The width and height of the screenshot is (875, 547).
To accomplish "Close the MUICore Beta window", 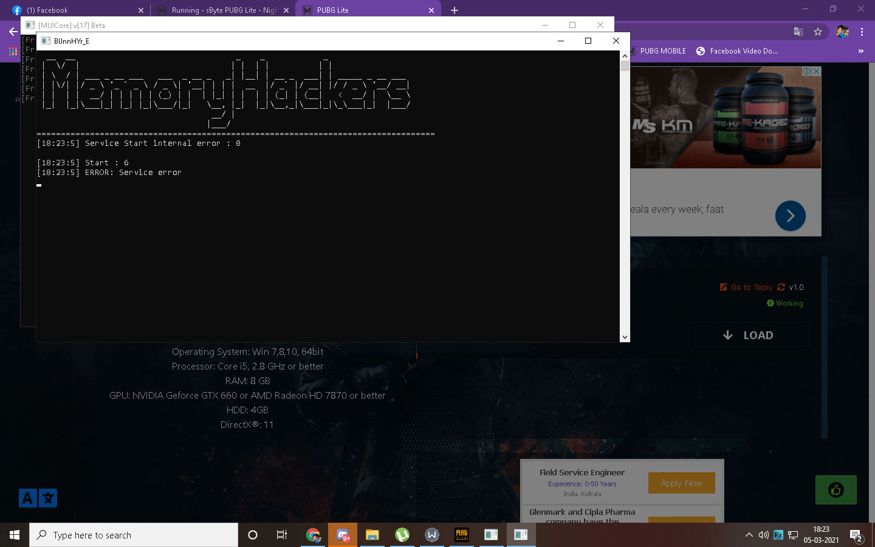I will click(x=600, y=25).
